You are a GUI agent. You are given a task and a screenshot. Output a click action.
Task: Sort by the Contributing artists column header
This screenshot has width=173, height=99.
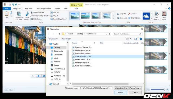pyautogui.click(x=131, y=43)
